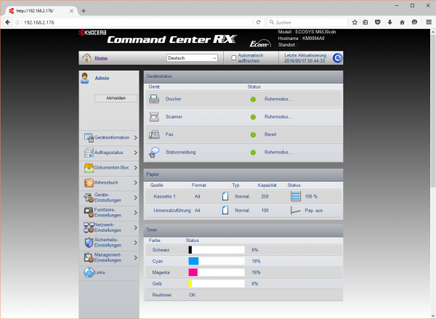
Task: Click the blue refresh icon beside Letzte Aktualisierung
Action: point(337,58)
